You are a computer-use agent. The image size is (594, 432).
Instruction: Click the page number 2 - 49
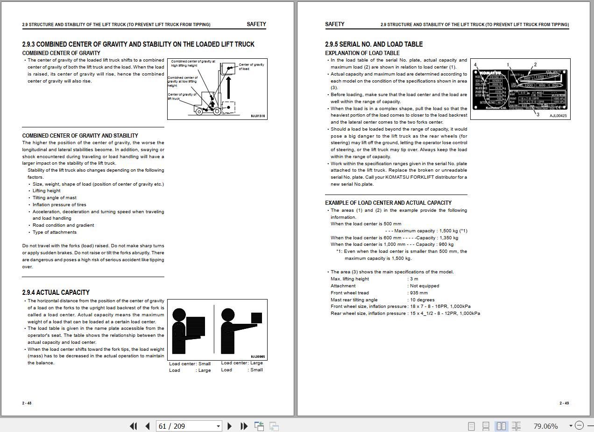coord(564,403)
